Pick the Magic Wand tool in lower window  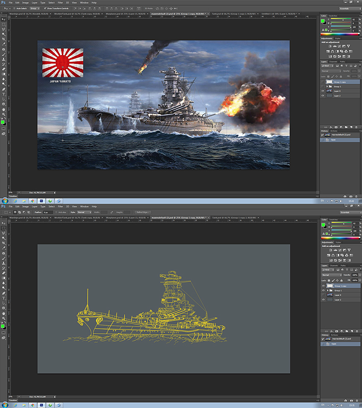click(4, 238)
